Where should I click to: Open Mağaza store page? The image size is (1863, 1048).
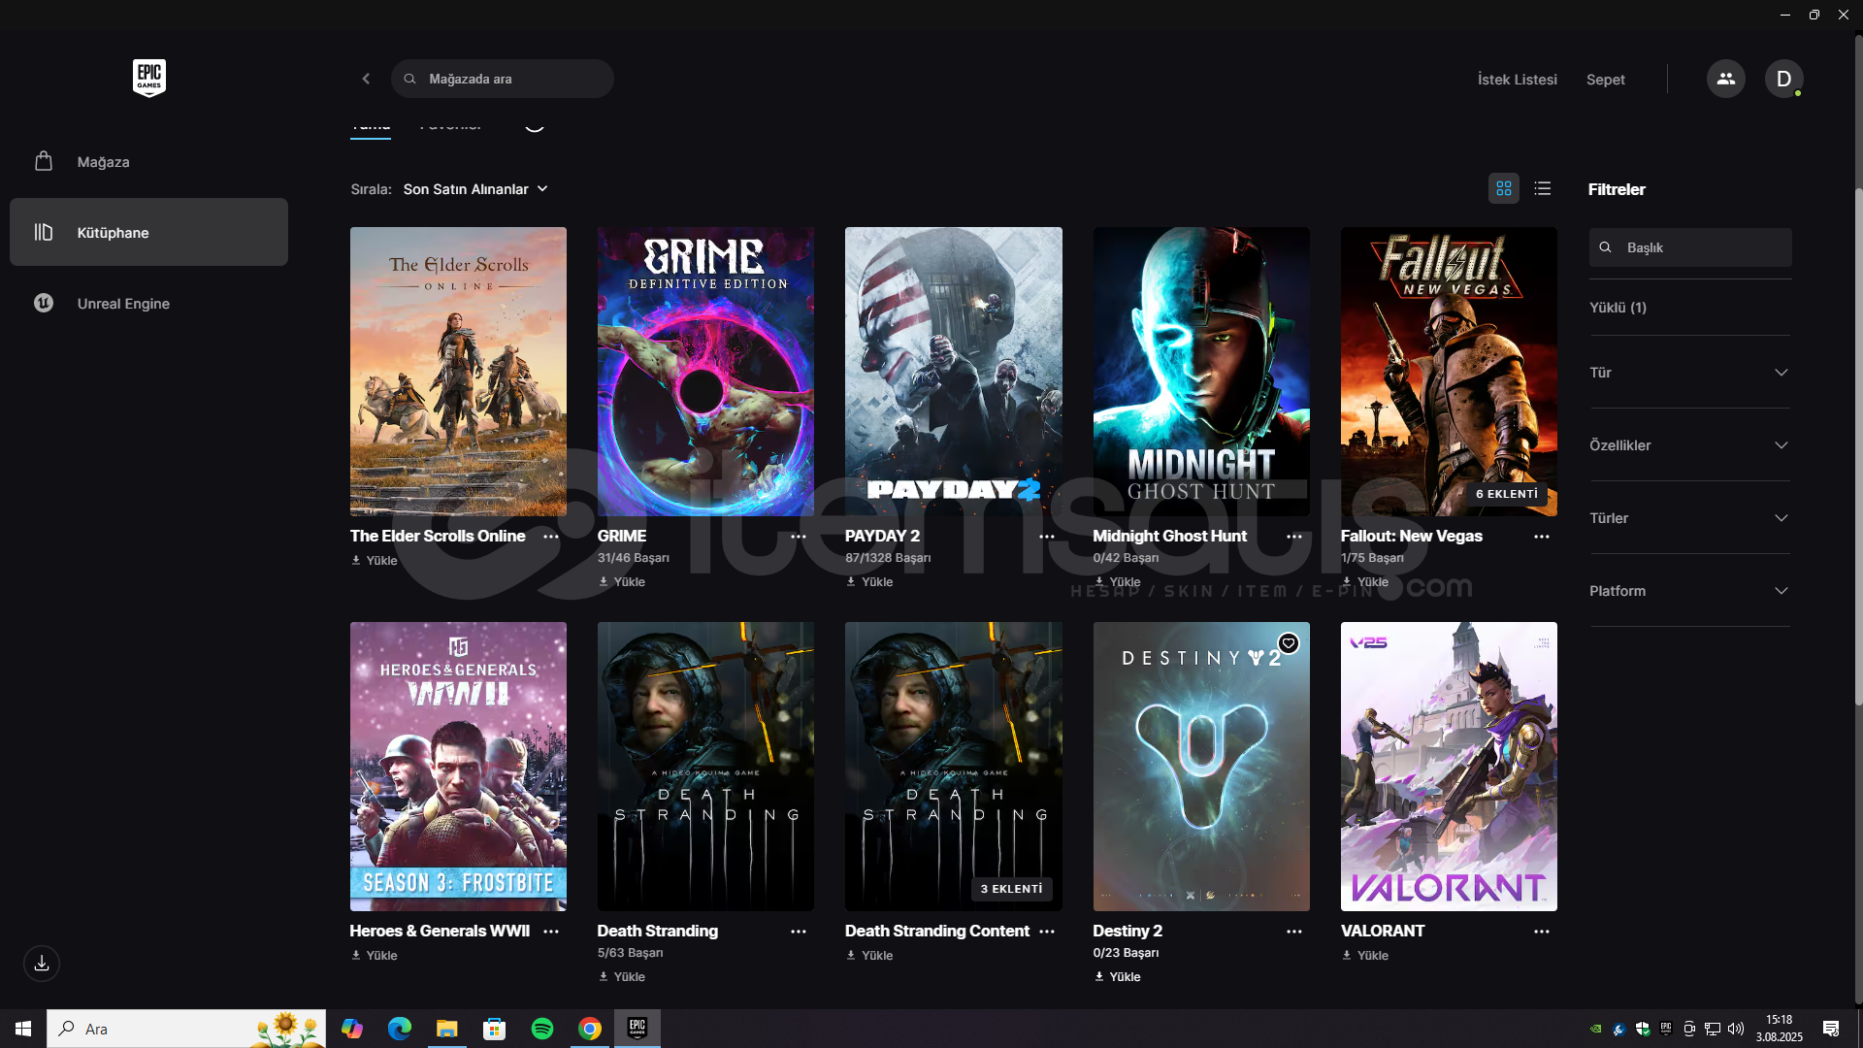pyautogui.click(x=148, y=162)
